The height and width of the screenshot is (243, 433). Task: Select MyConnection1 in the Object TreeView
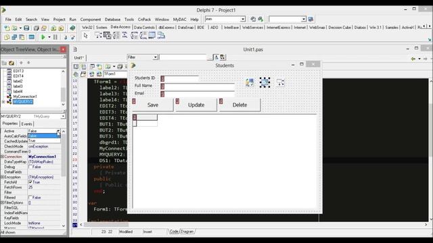tap(25, 97)
